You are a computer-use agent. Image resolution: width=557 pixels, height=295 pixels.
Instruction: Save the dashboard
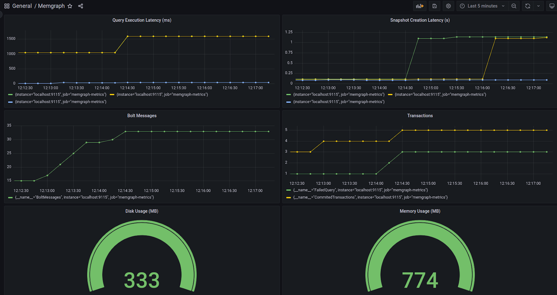click(434, 6)
